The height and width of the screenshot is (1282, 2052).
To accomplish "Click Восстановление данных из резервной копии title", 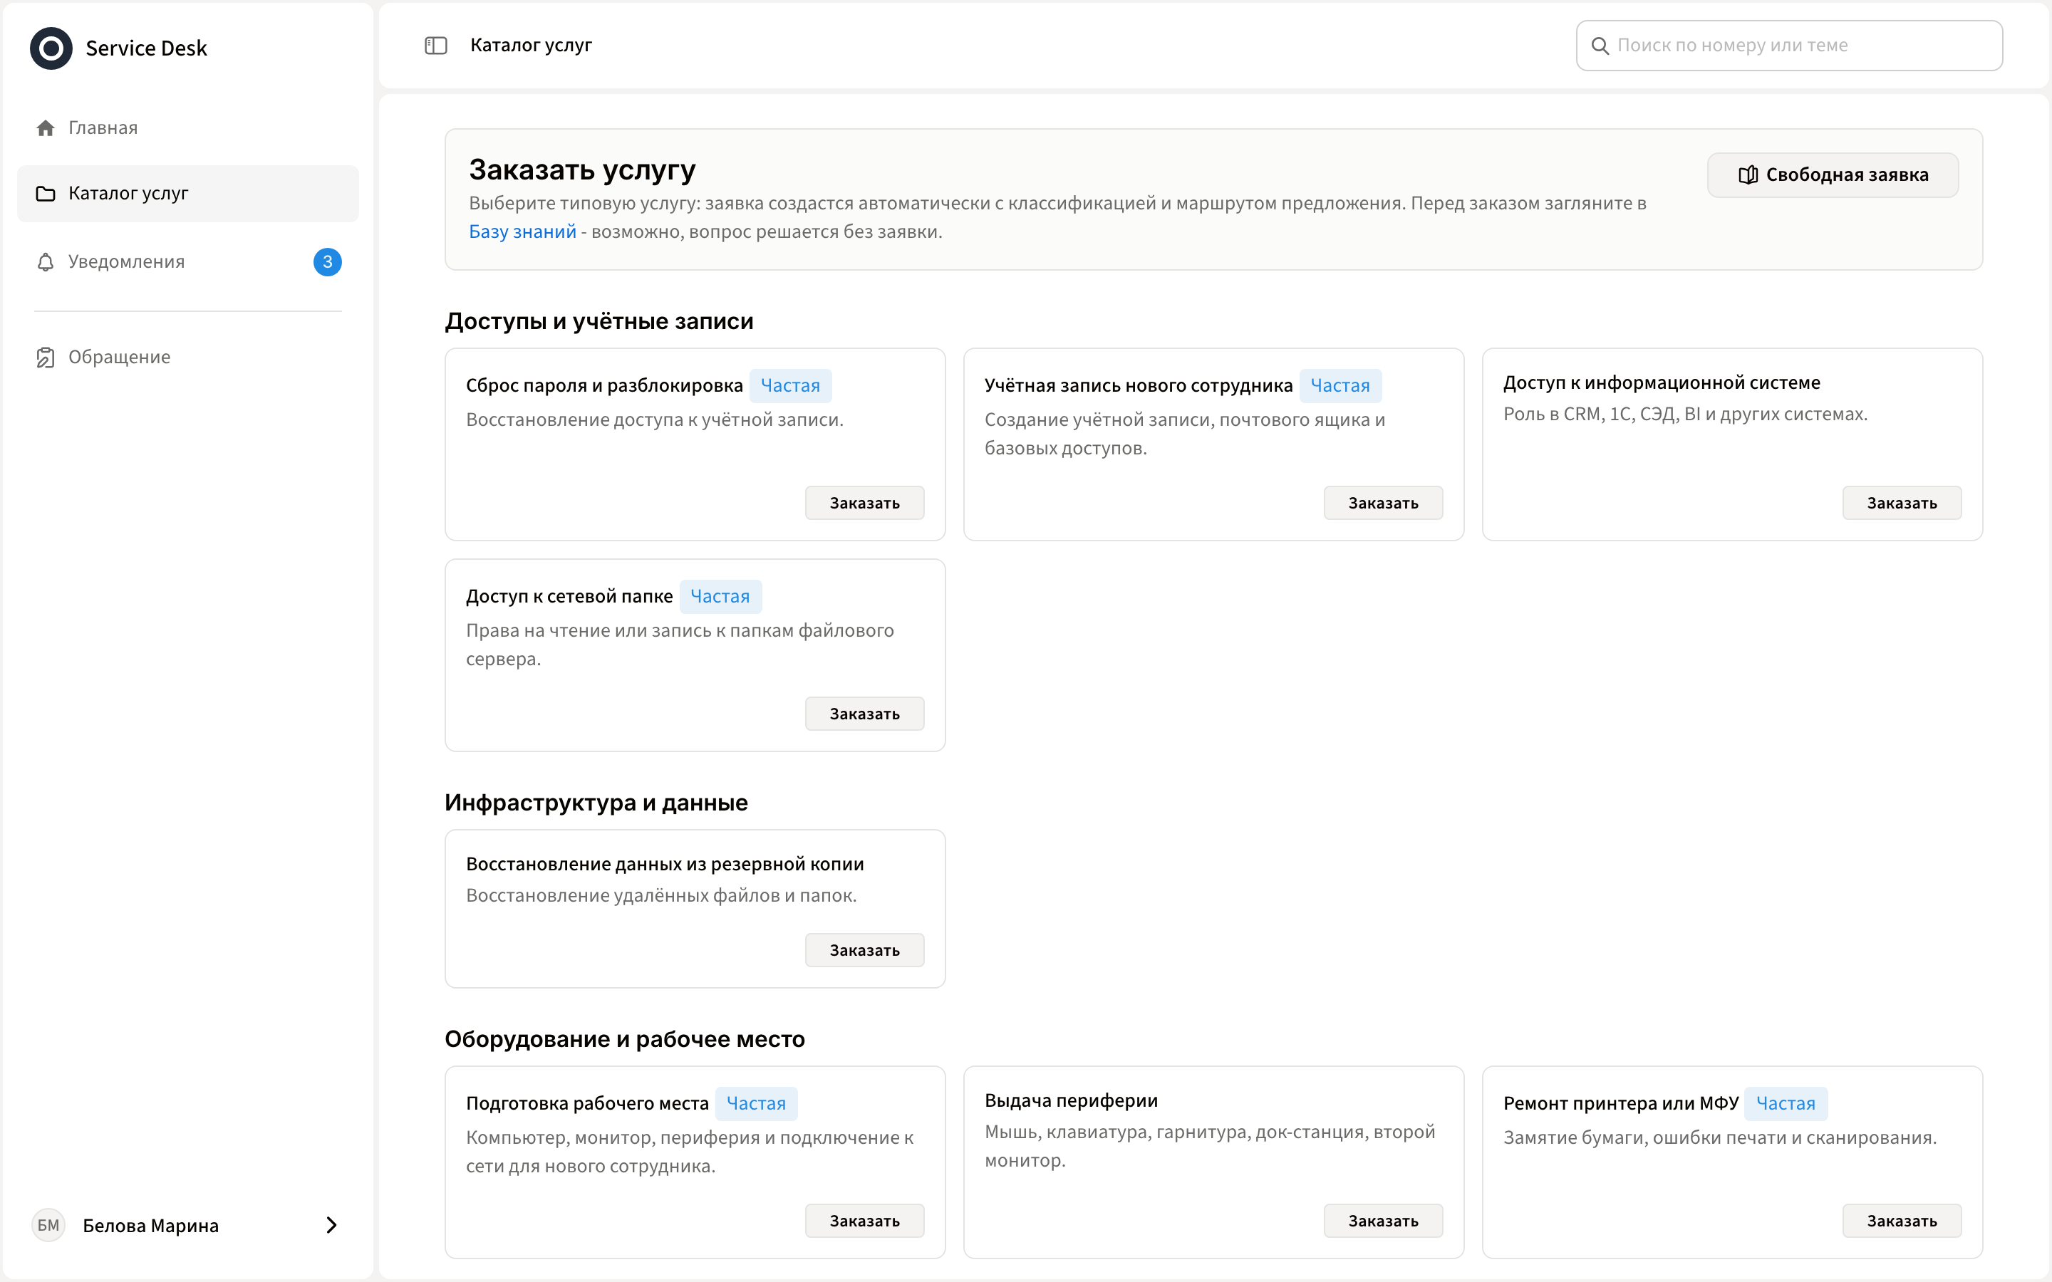I will pos(665,864).
